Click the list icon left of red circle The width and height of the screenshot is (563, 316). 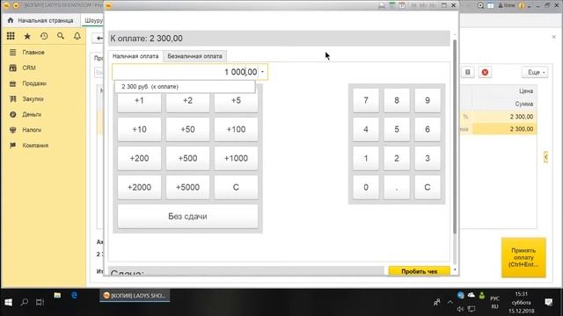pyautogui.click(x=467, y=72)
